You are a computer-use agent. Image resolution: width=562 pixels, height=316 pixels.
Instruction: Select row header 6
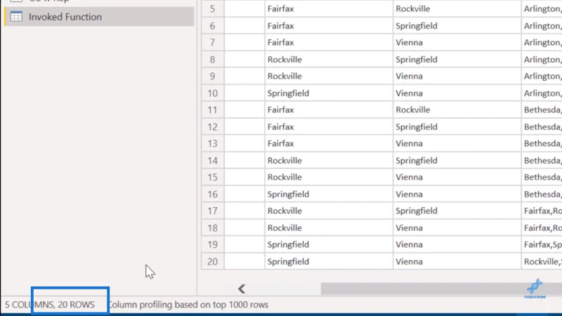click(x=213, y=26)
